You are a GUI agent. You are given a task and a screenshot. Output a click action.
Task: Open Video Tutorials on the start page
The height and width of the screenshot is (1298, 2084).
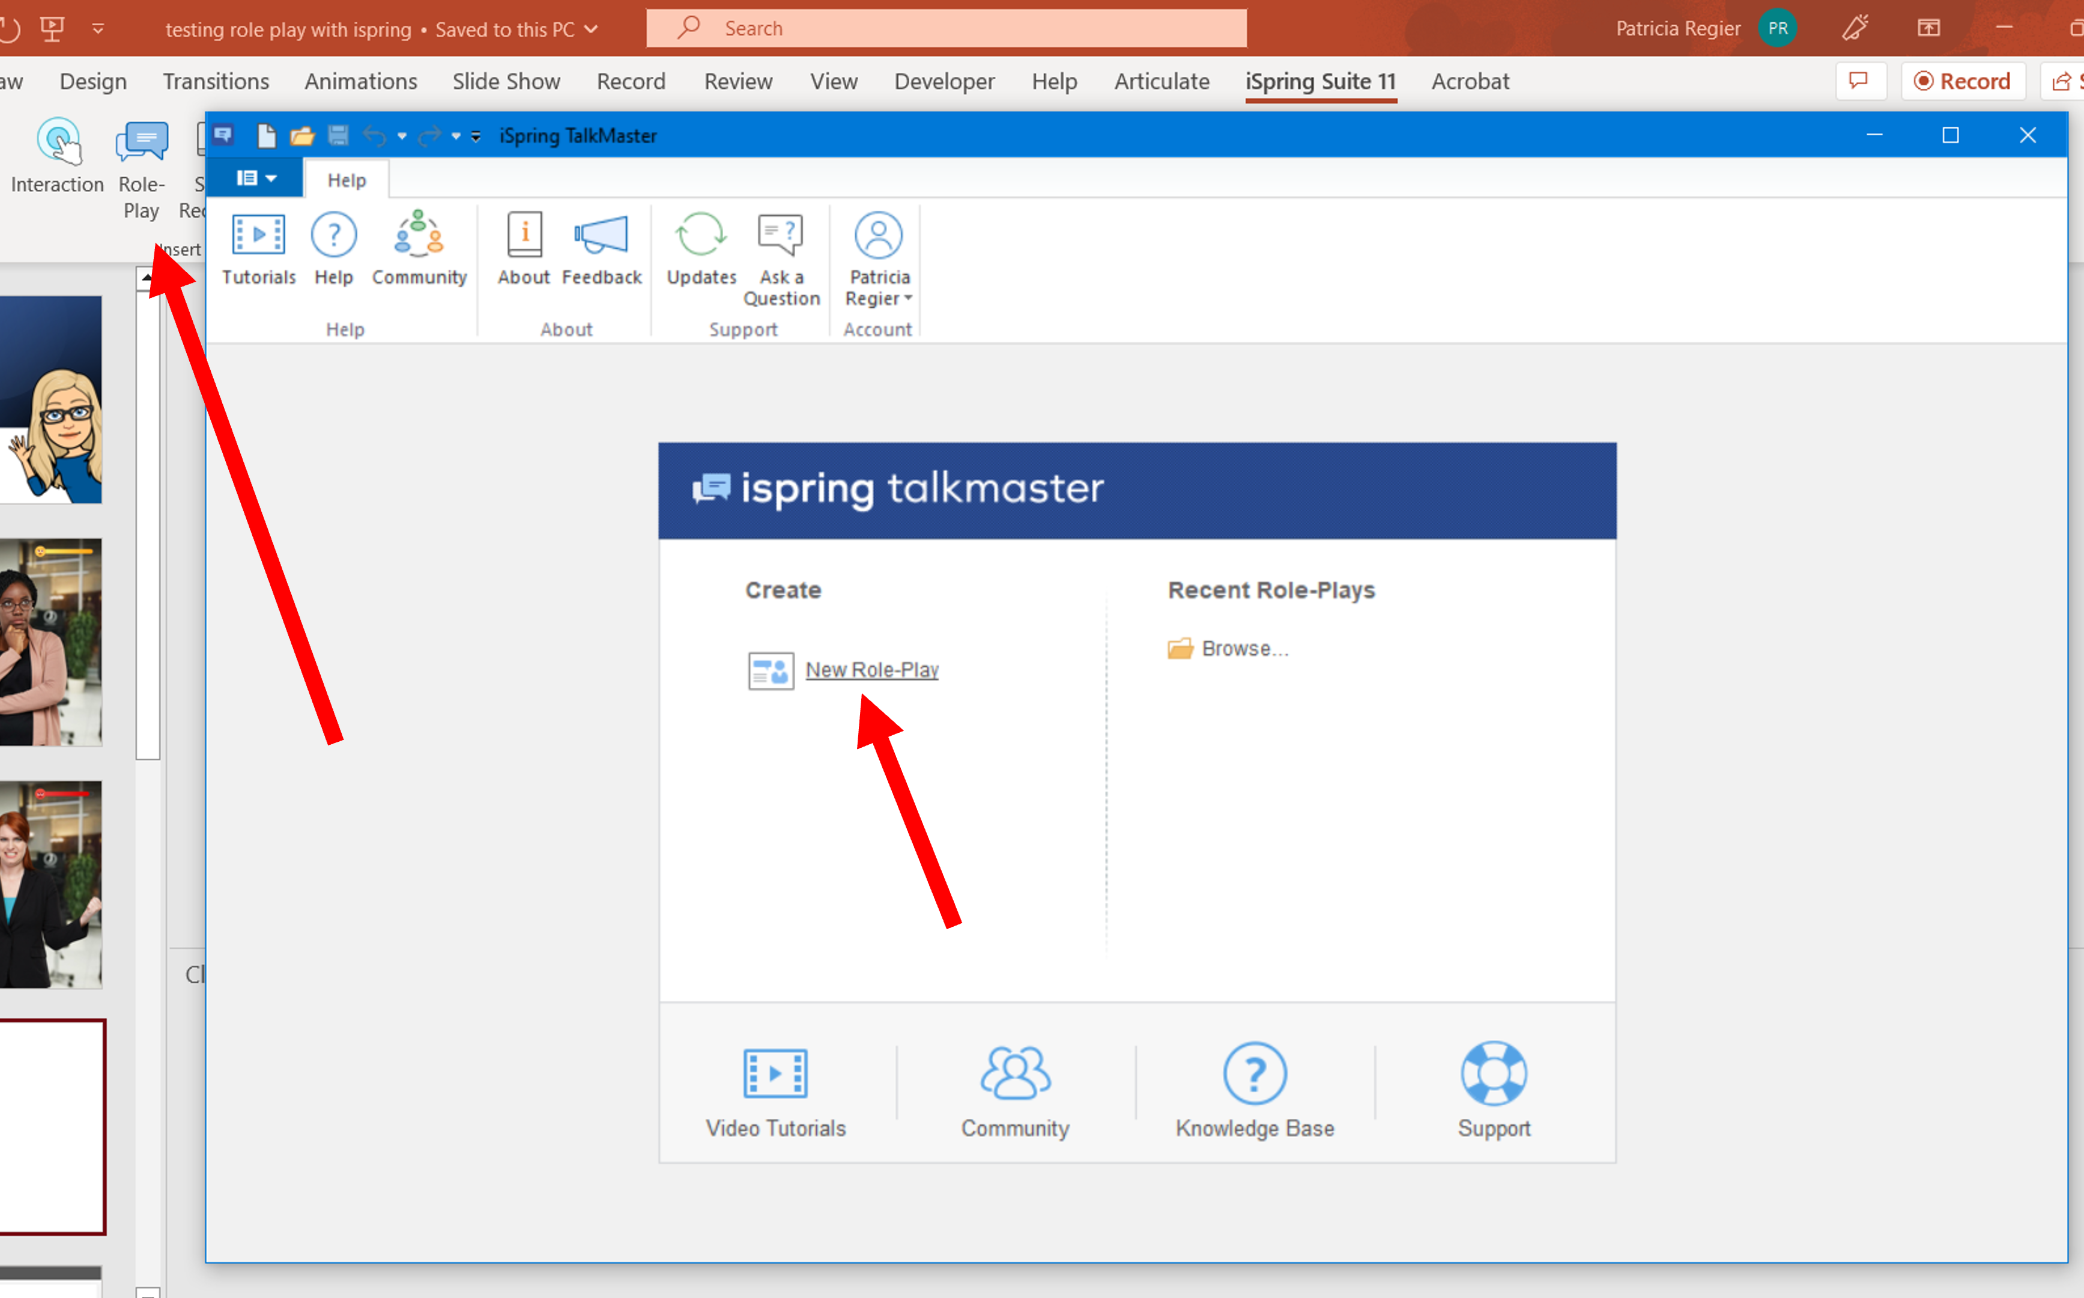point(775,1091)
